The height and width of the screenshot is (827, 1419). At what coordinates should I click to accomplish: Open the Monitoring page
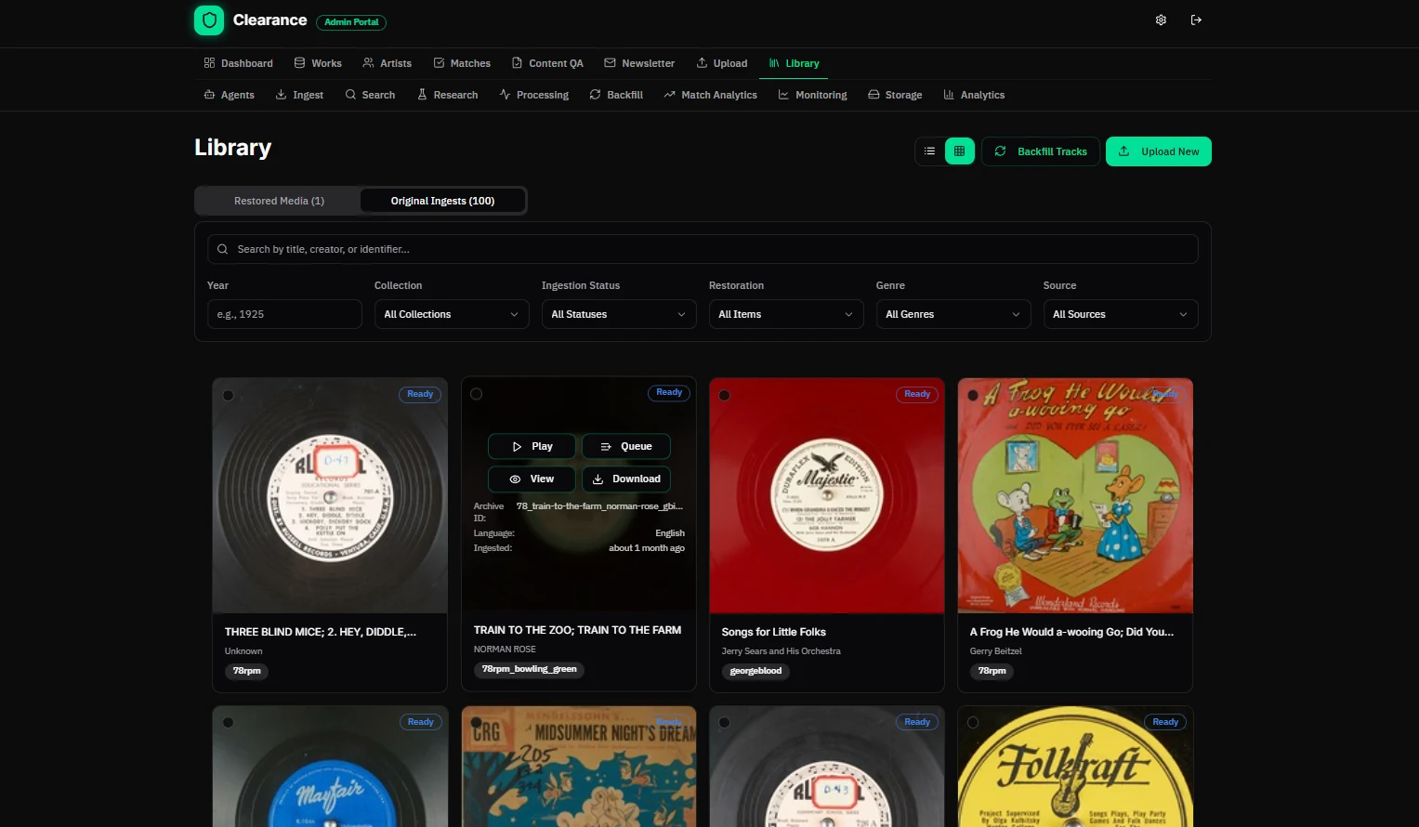point(812,95)
